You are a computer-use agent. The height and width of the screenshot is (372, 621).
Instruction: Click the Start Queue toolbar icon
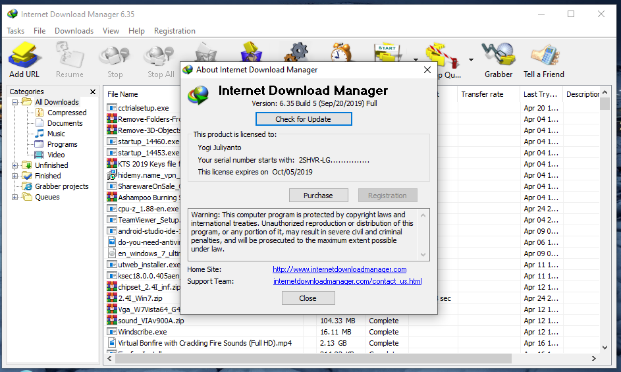pyautogui.click(x=388, y=53)
